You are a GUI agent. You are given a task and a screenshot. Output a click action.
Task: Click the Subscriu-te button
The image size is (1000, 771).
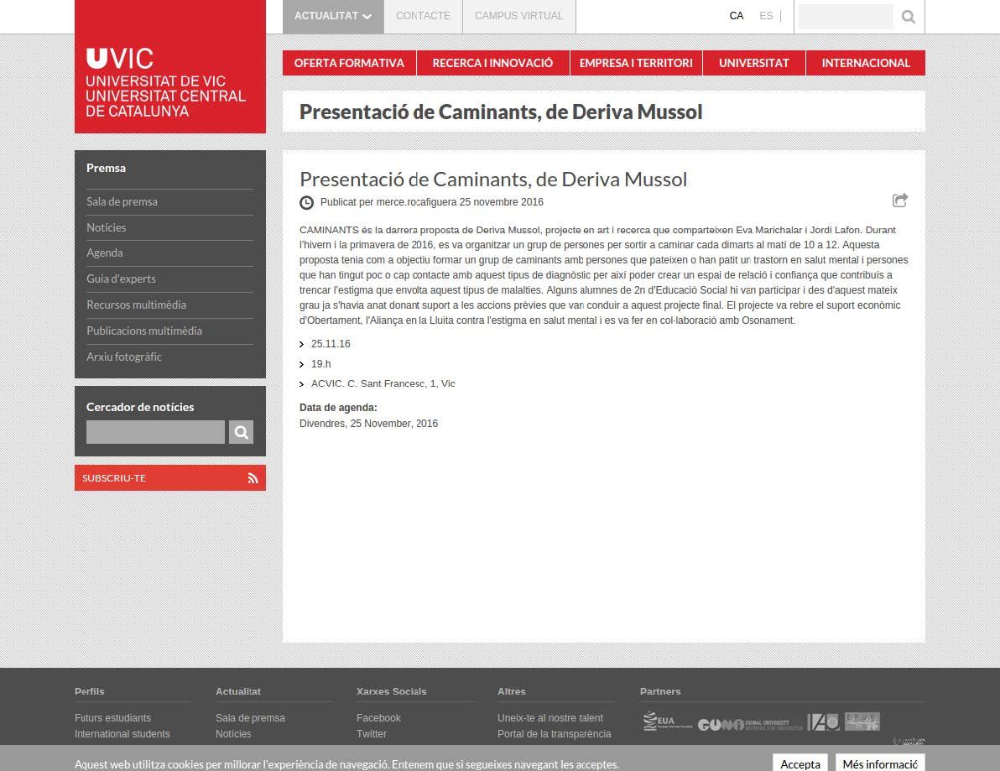coord(169,477)
